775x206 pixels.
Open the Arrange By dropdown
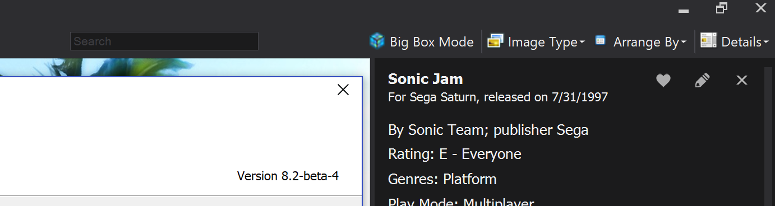point(641,41)
